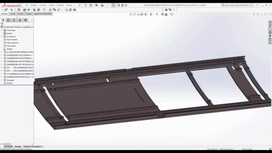Open the Reference Geometry tool

tap(44, 10)
